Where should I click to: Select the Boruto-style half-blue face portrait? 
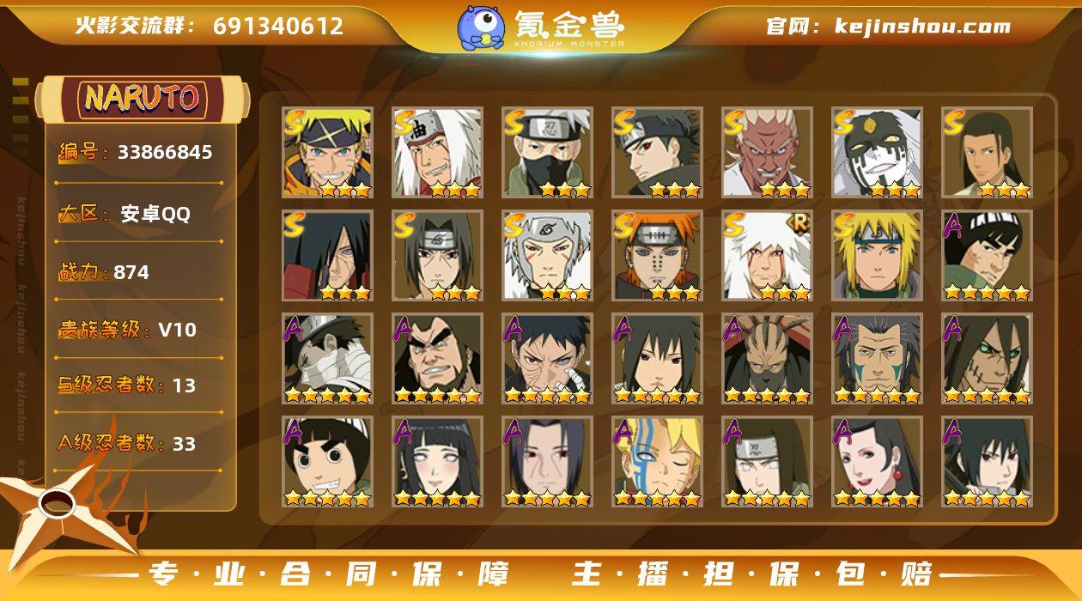[657, 462]
